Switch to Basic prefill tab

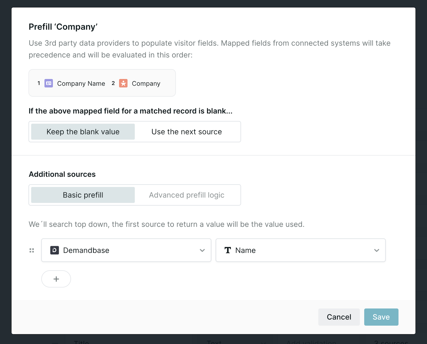pos(83,195)
